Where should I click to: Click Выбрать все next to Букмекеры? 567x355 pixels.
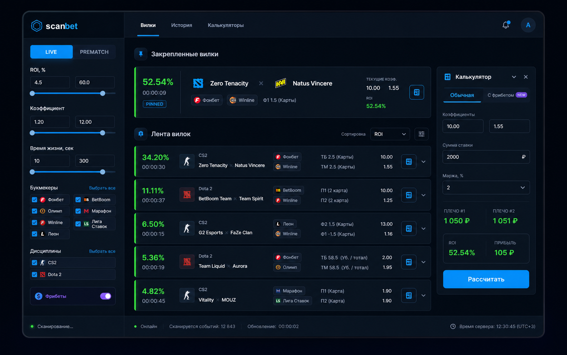[x=102, y=188]
